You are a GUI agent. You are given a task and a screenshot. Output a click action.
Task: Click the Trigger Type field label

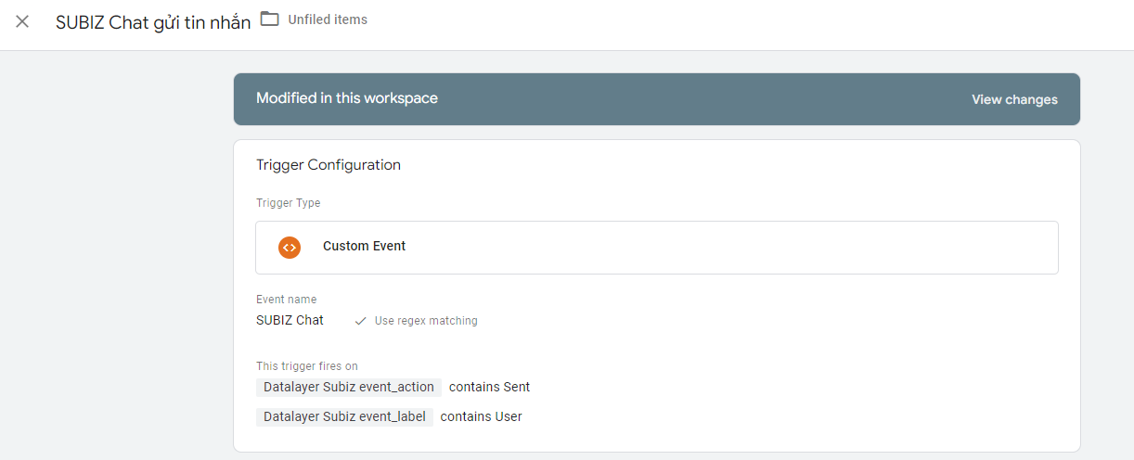pyautogui.click(x=288, y=203)
